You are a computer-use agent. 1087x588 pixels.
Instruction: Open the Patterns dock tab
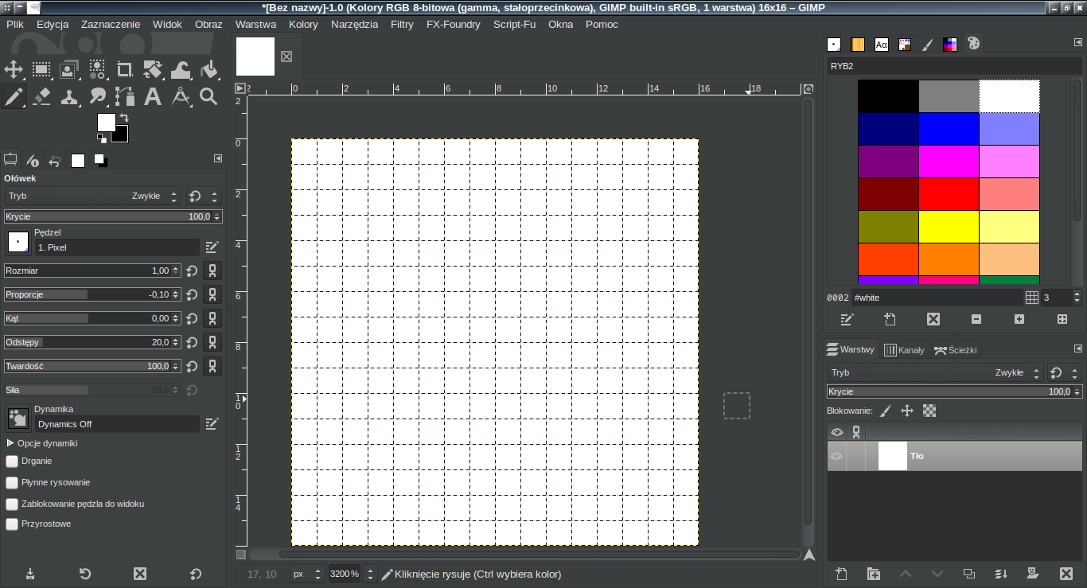point(858,45)
